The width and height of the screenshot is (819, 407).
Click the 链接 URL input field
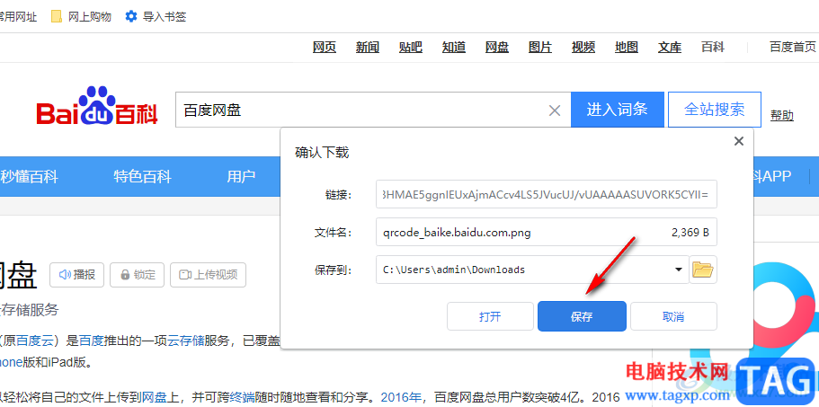coord(547,195)
